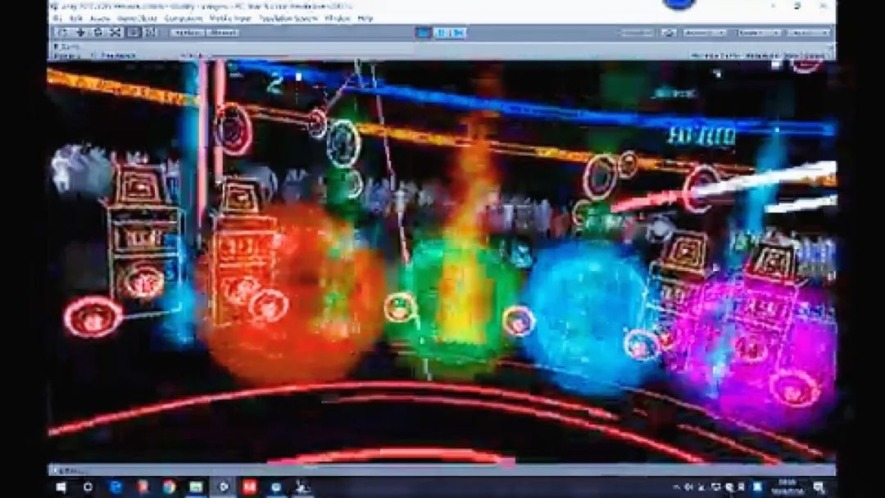Image resolution: width=885 pixels, height=498 pixels.
Task: Select the combined Transform tool
Action: [x=150, y=33]
